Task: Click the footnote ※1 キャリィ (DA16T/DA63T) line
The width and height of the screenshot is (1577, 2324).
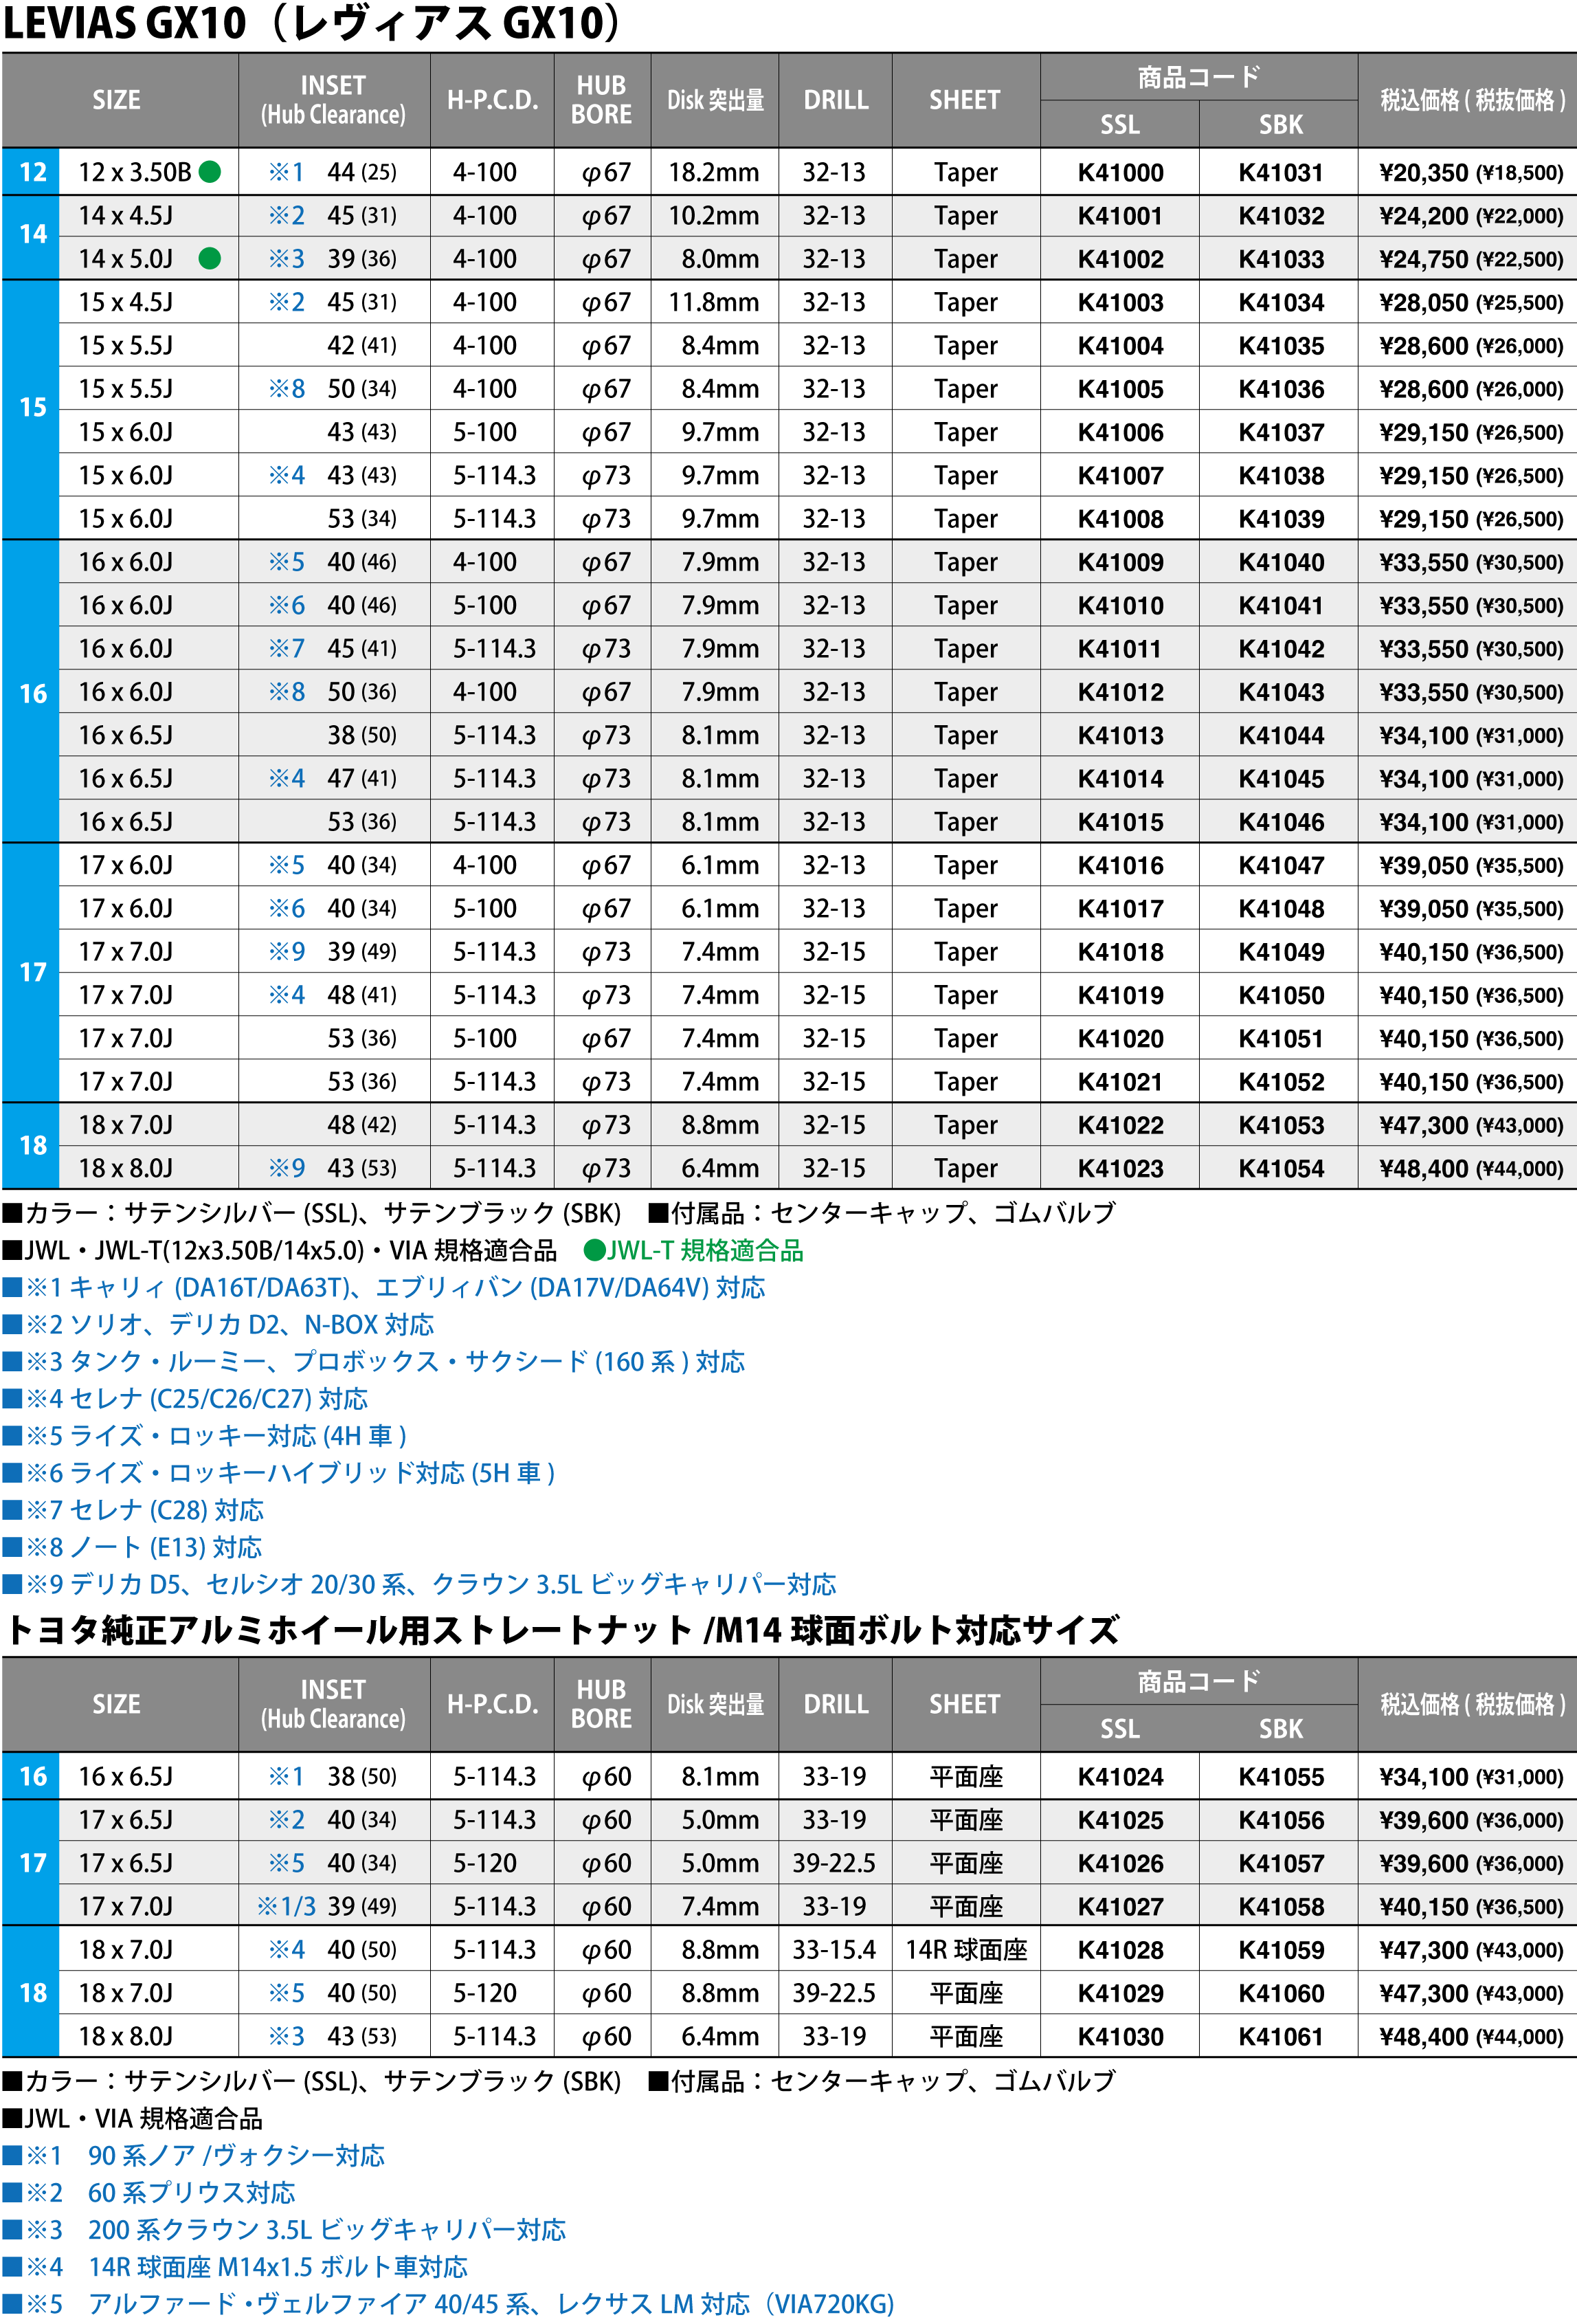Action: coord(383,1287)
